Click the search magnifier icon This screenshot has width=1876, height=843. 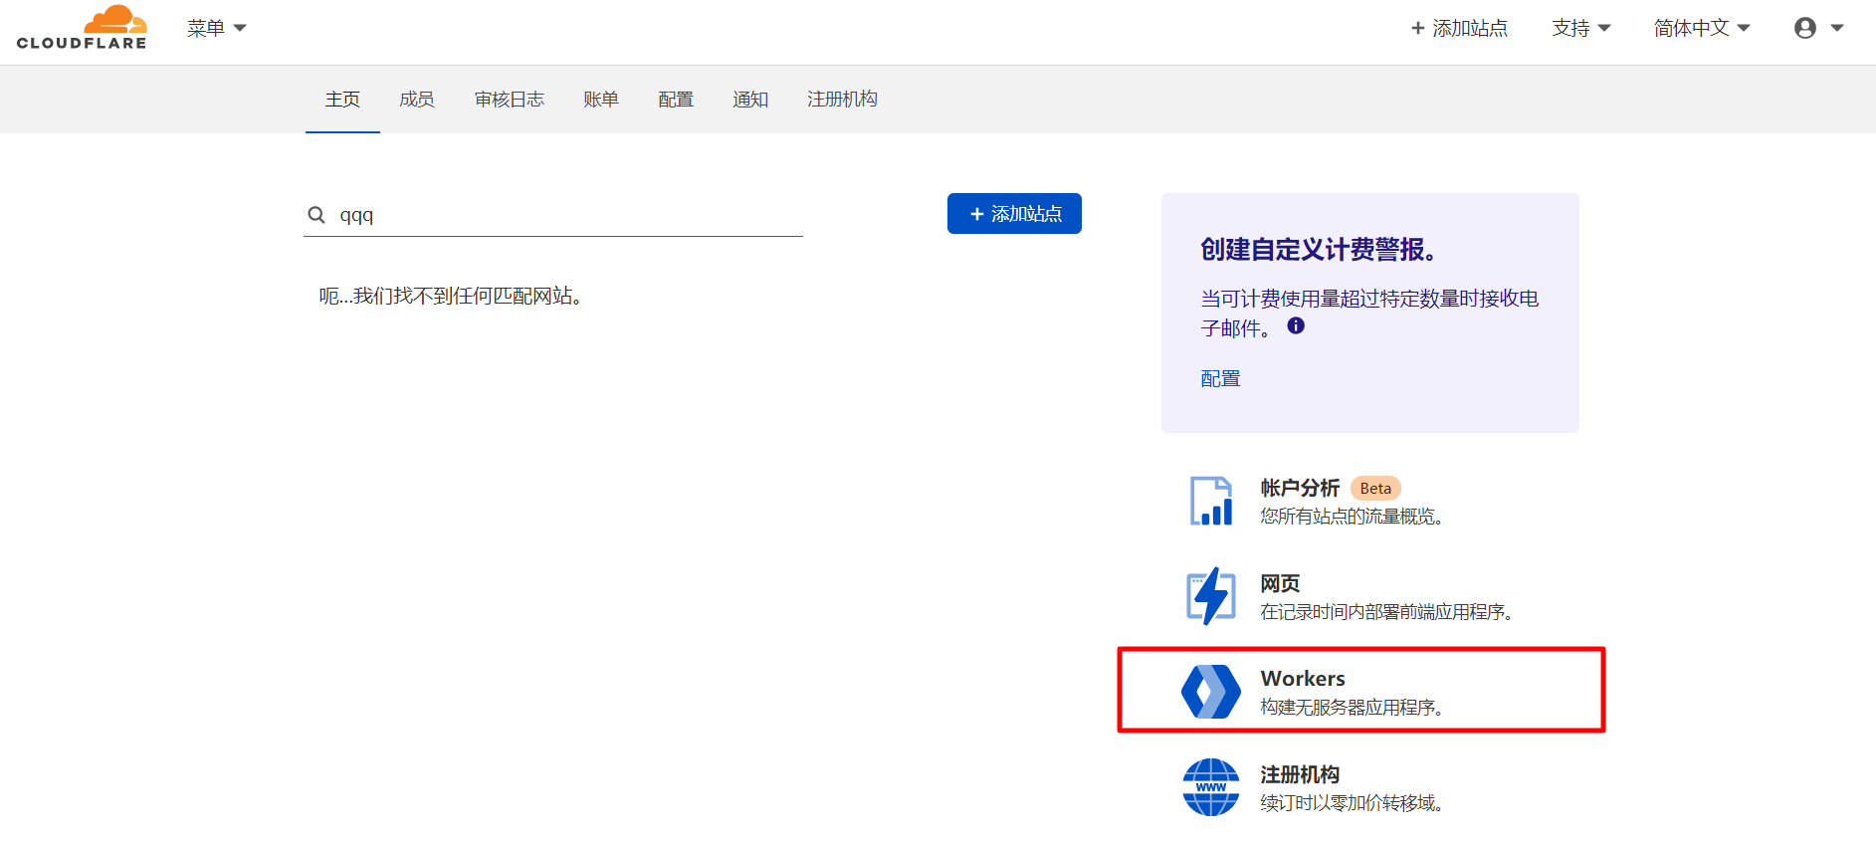pos(316,215)
